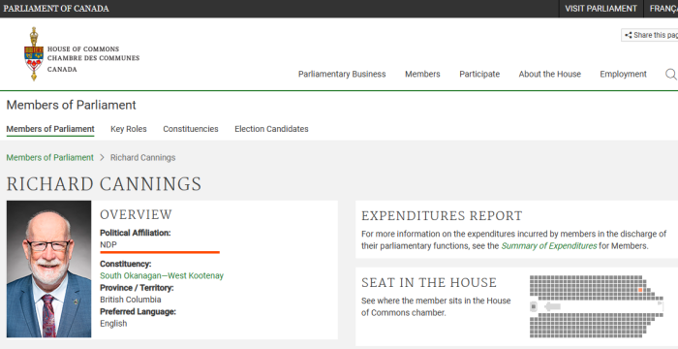The height and width of the screenshot is (349, 678).
Task: Click the Parliament of Canada header link
Action: pyautogui.click(x=56, y=9)
